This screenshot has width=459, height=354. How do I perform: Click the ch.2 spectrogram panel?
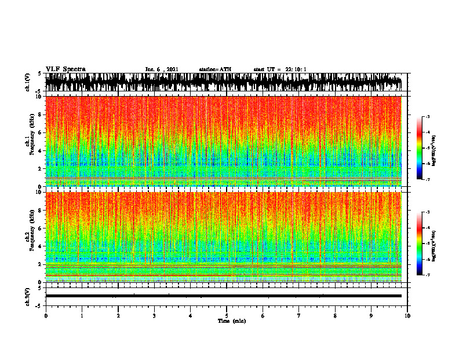[223, 237]
